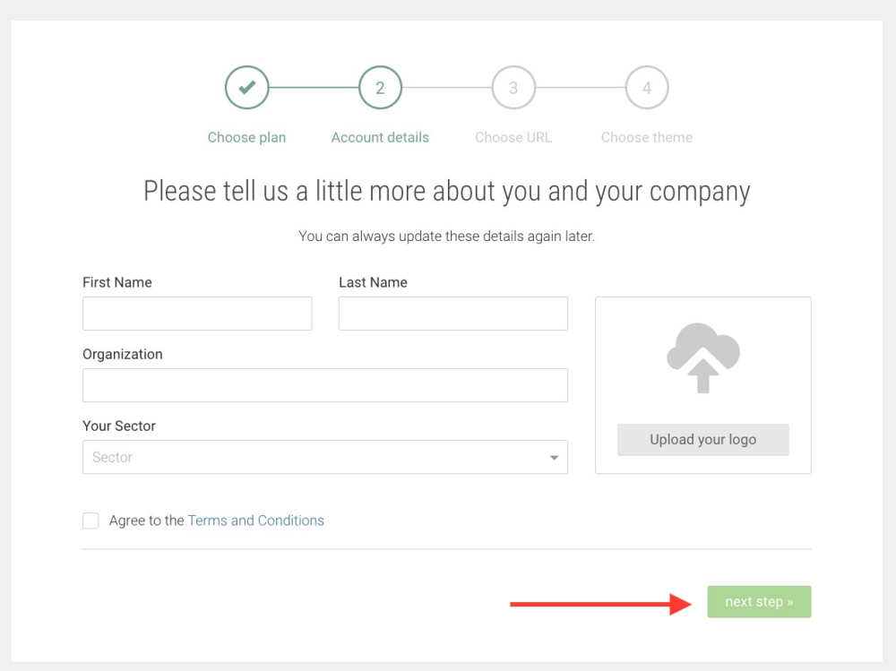The width and height of the screenshot is (896, 671).
Task: Select the Organization text field
Action: pos(325,385)
